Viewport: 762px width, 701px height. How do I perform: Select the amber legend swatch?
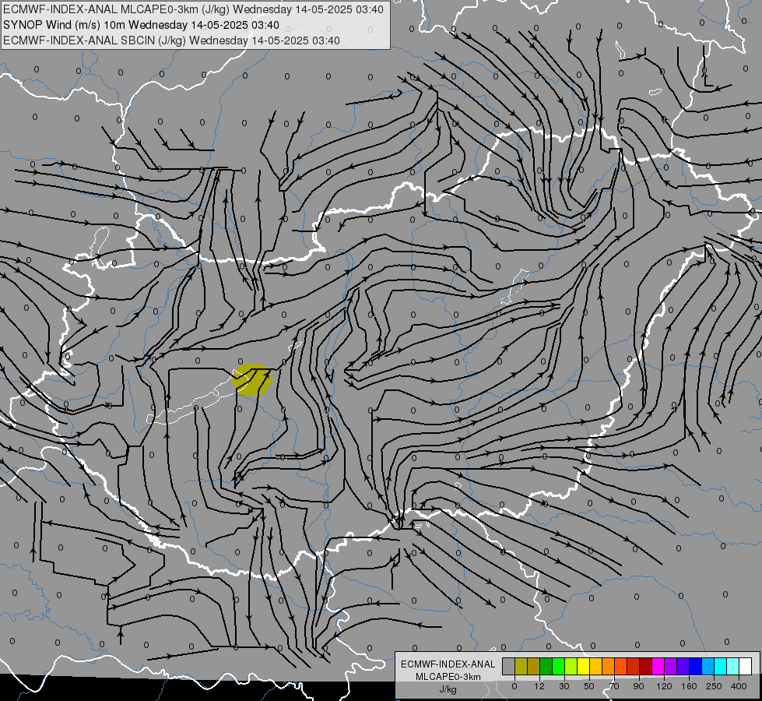[595, 666]
